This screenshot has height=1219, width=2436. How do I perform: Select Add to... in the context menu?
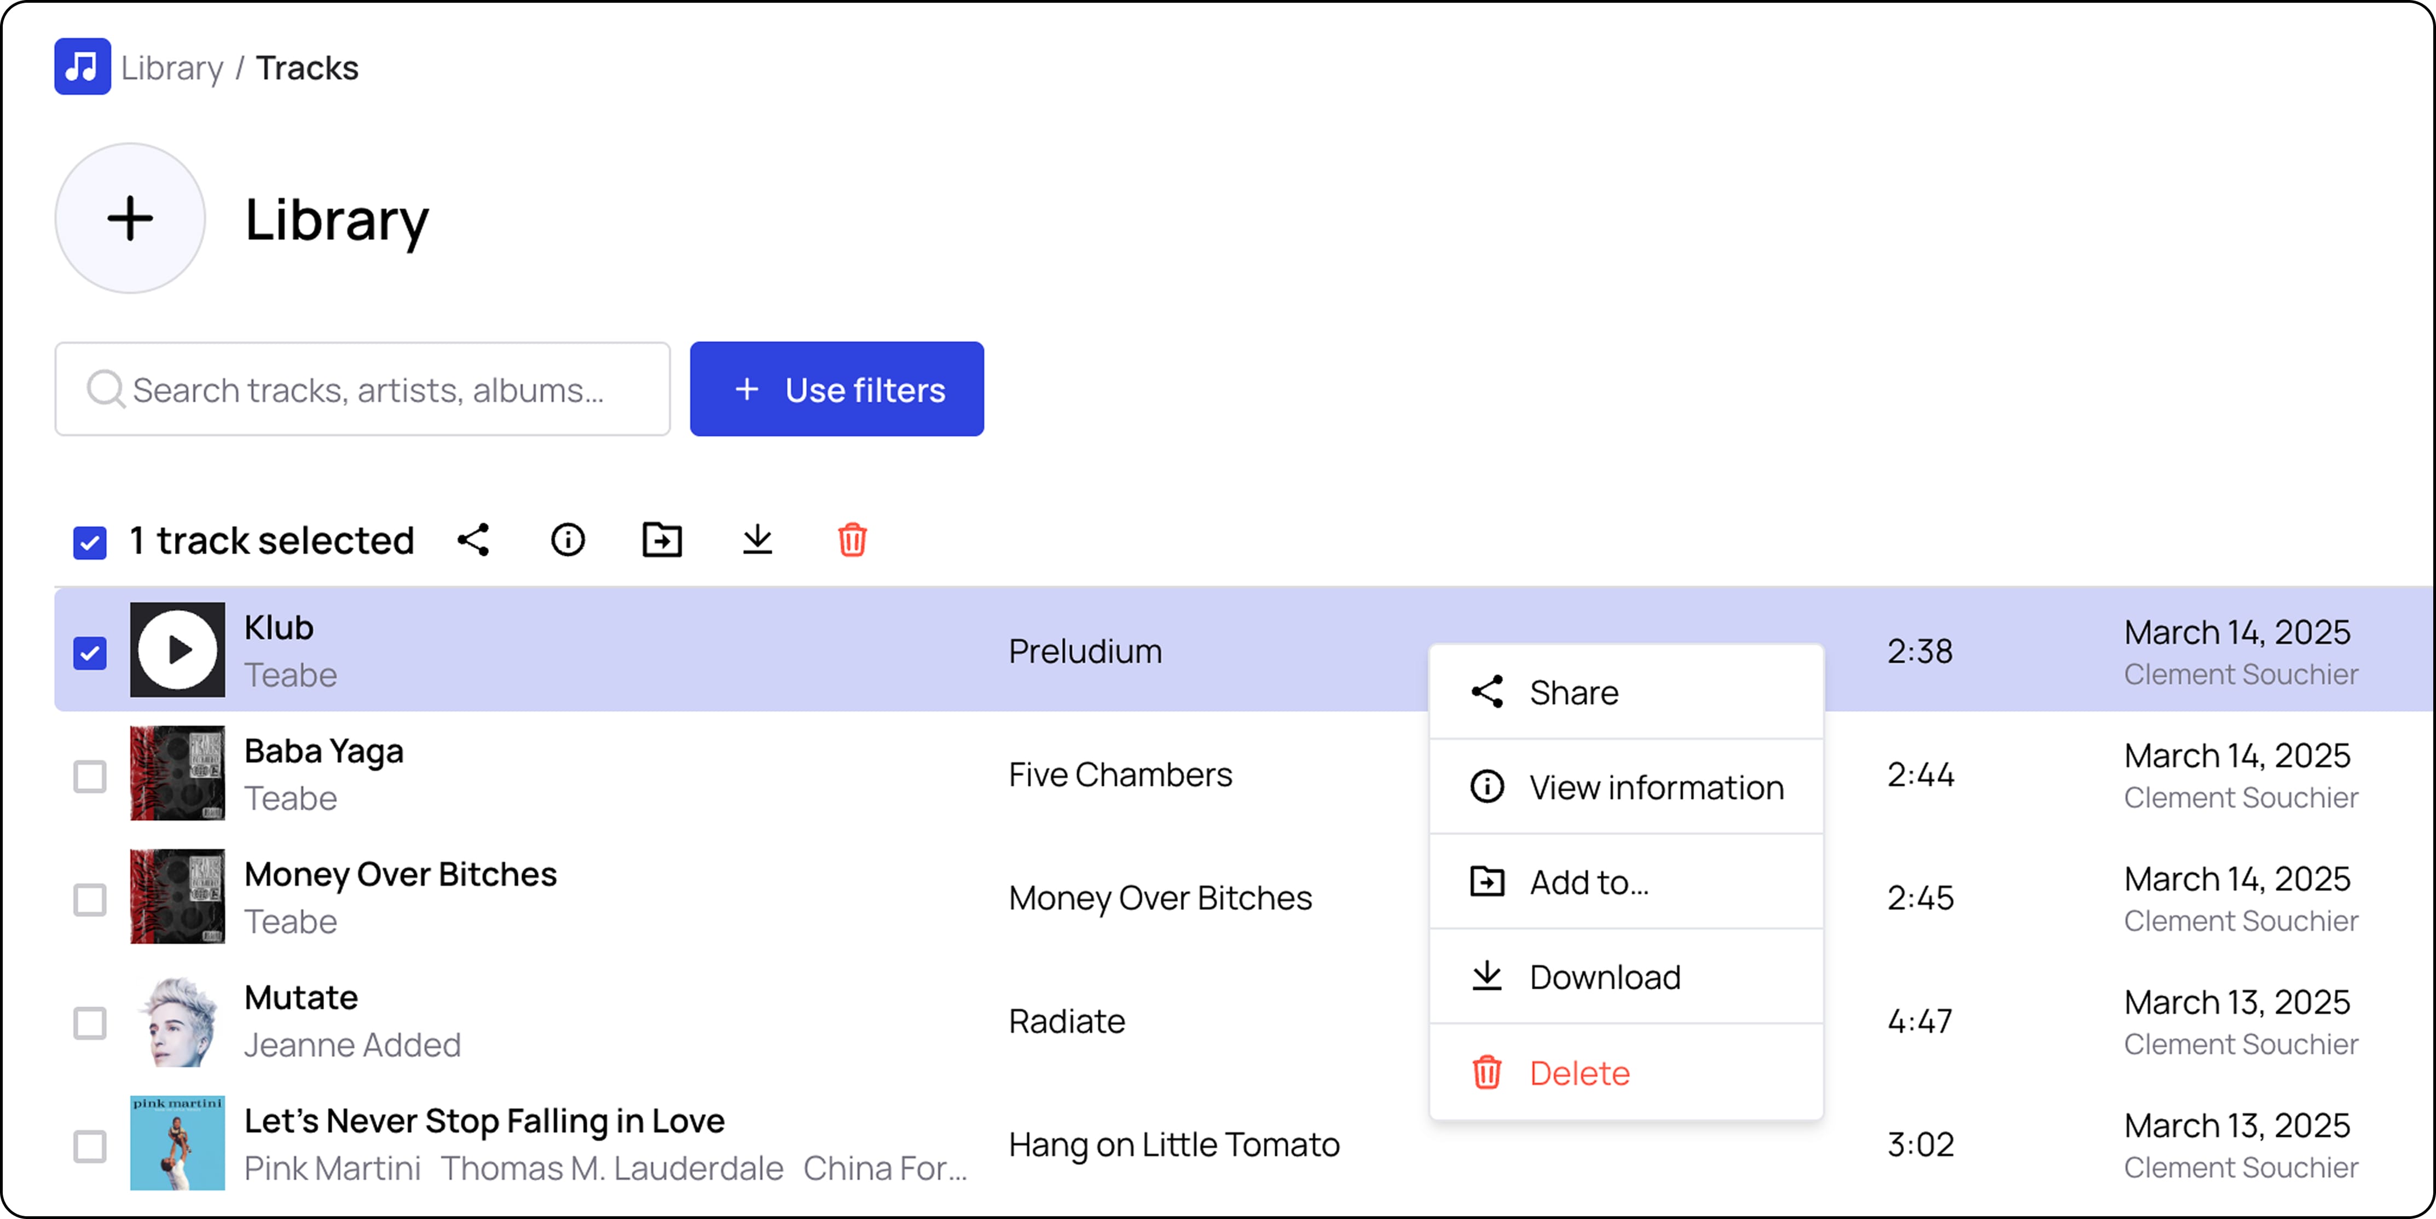[x=1589, y=883]
